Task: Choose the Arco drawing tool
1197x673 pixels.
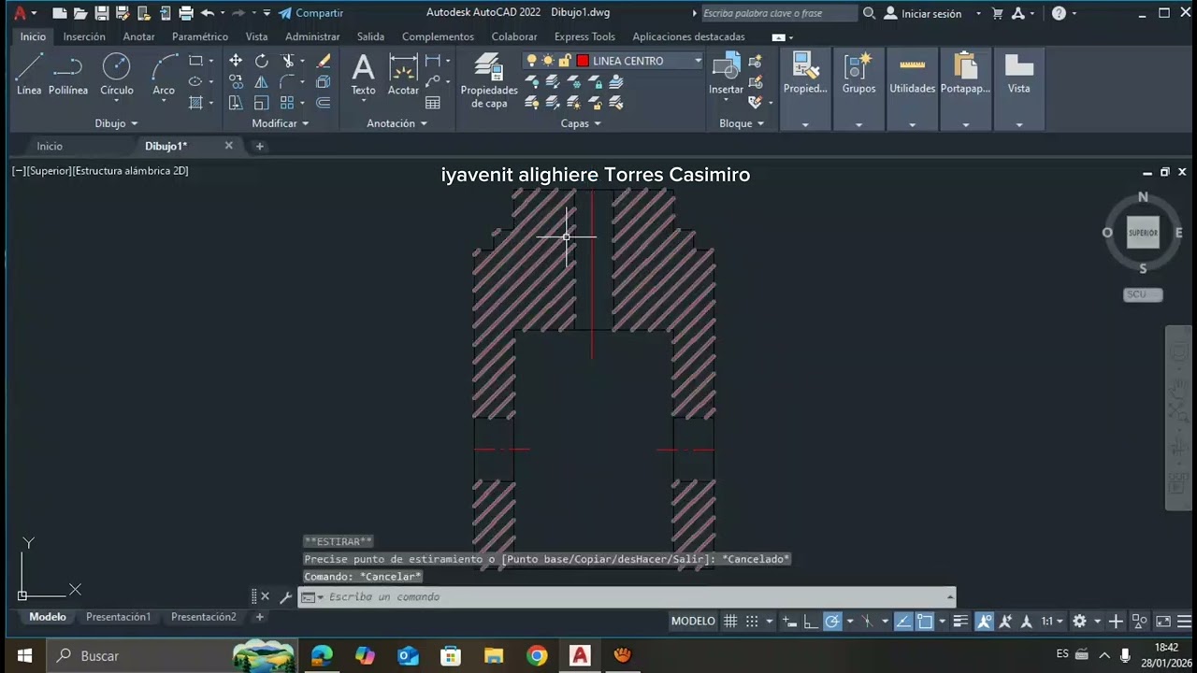Action: 165,73
